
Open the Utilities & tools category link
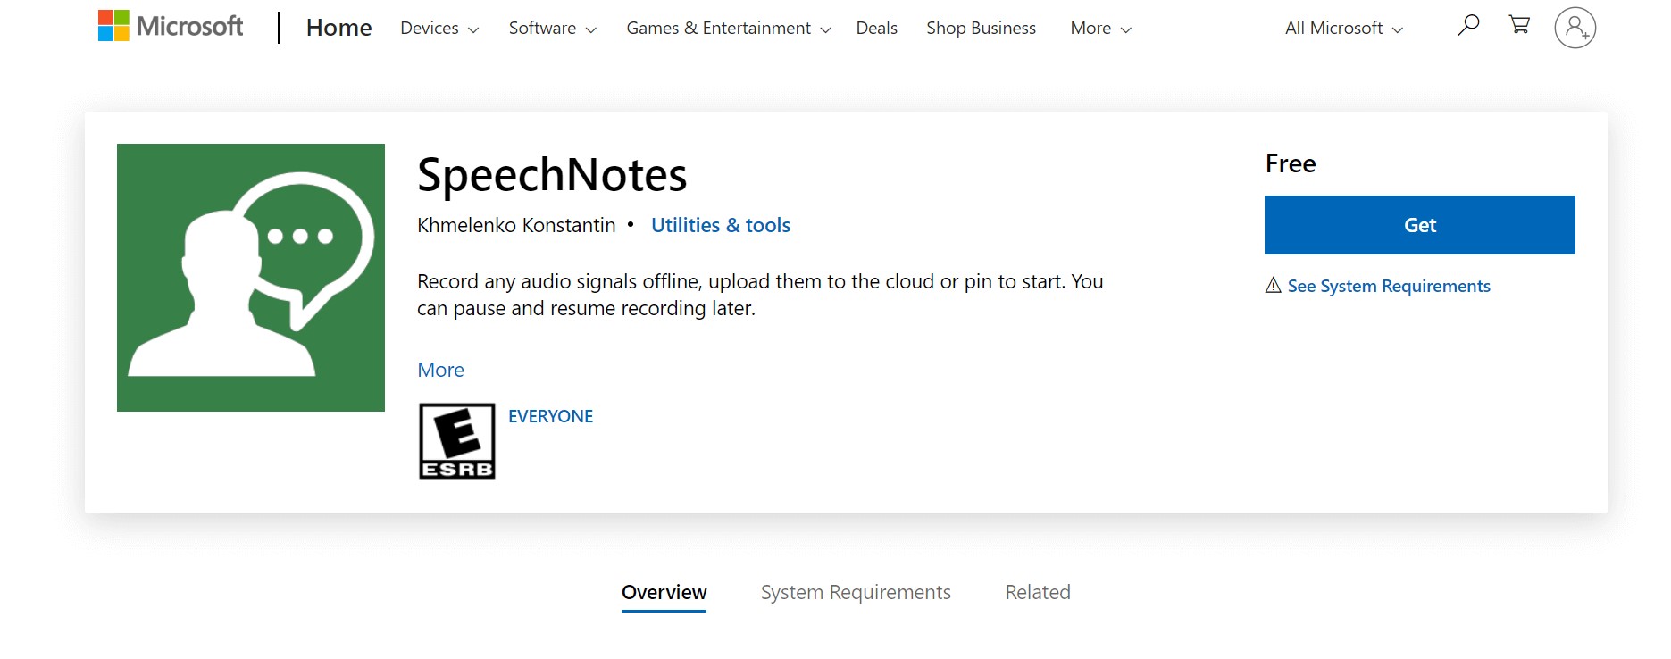coord(720,225)
